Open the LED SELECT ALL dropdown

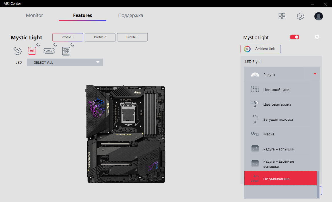[x=65, y=62]
